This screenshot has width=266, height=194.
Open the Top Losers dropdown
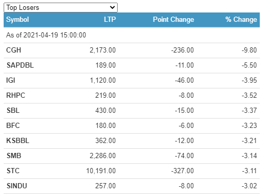pos(60,7)
